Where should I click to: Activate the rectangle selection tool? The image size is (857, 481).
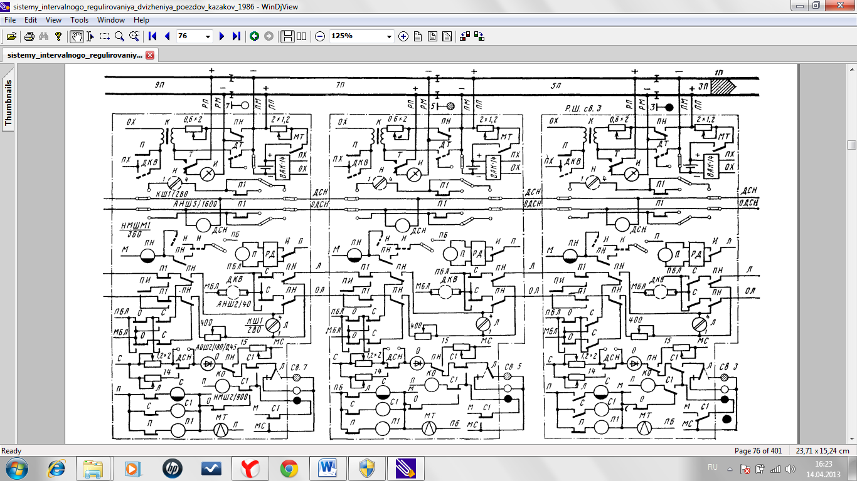105,36
